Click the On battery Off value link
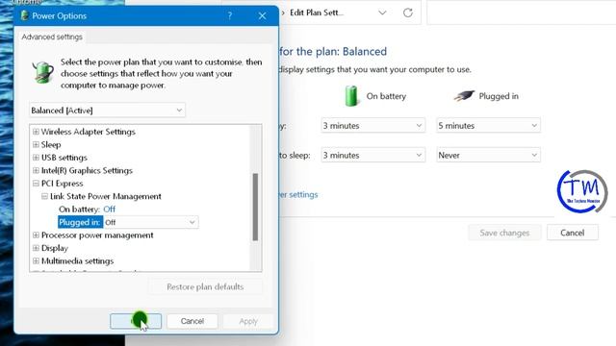This screenshot has height=346, width=616. 109,210
